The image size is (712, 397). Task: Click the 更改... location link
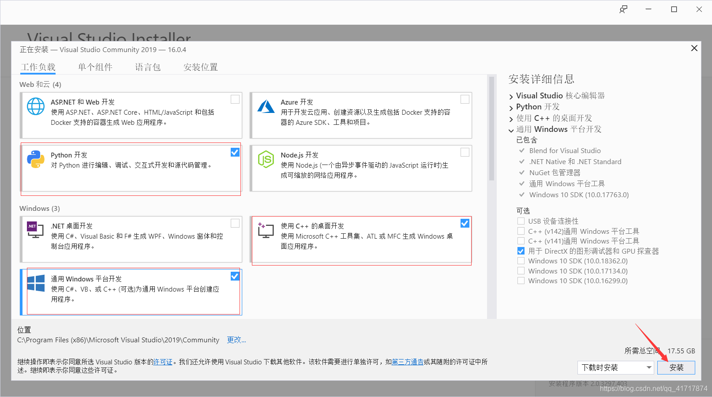point(236,340)
